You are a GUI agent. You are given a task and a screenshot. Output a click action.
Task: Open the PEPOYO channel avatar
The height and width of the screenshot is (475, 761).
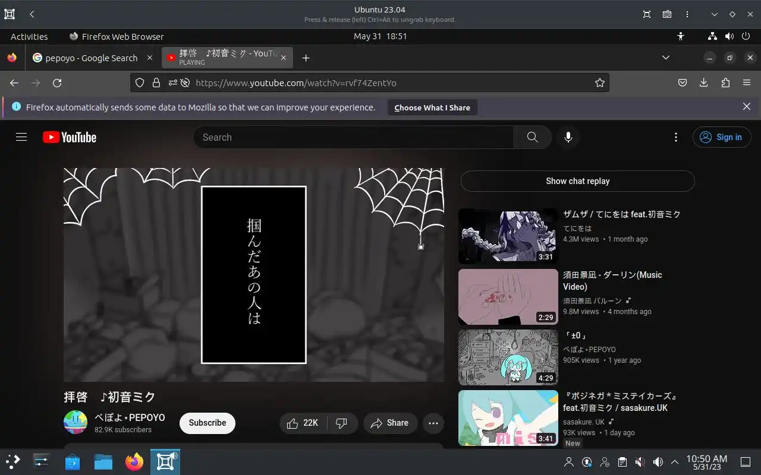click(x=76, y=422)
